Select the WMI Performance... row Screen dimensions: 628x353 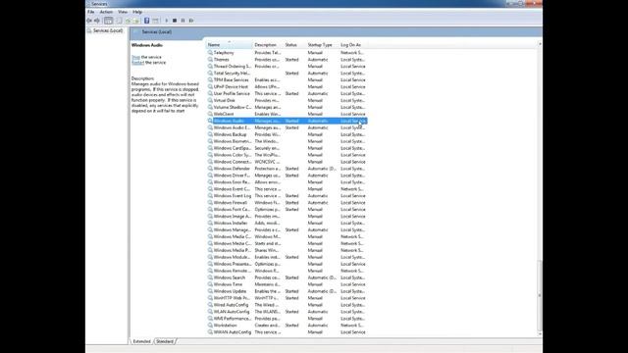point(287,318)
